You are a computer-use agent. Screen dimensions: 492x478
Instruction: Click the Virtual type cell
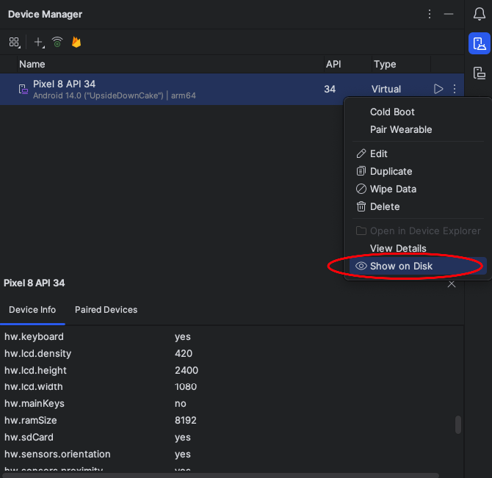tap(386, 89)
